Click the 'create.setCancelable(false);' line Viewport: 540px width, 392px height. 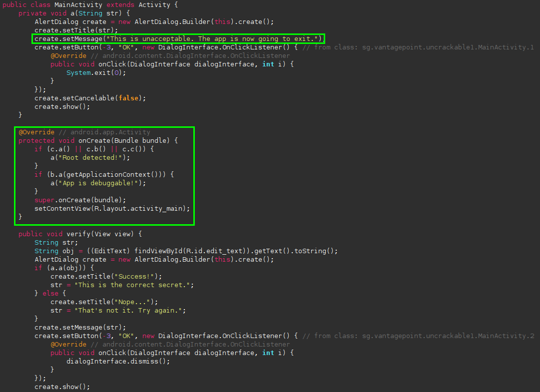pyautogui.click(x=90, y=98)
